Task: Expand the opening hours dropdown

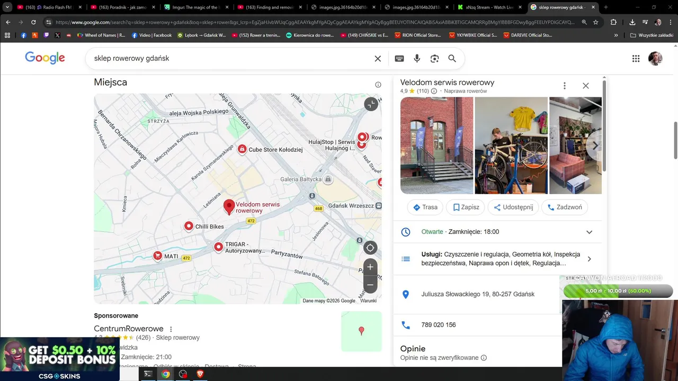Action: pos(589,232)
